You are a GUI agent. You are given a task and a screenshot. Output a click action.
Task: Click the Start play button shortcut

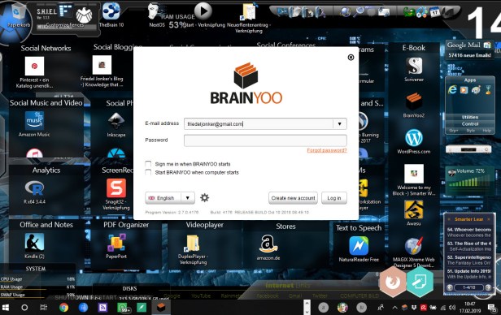[x=203, y=11]
